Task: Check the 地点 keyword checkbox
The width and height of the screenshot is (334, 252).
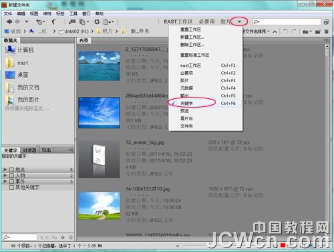Action: (x=11, y=170)
